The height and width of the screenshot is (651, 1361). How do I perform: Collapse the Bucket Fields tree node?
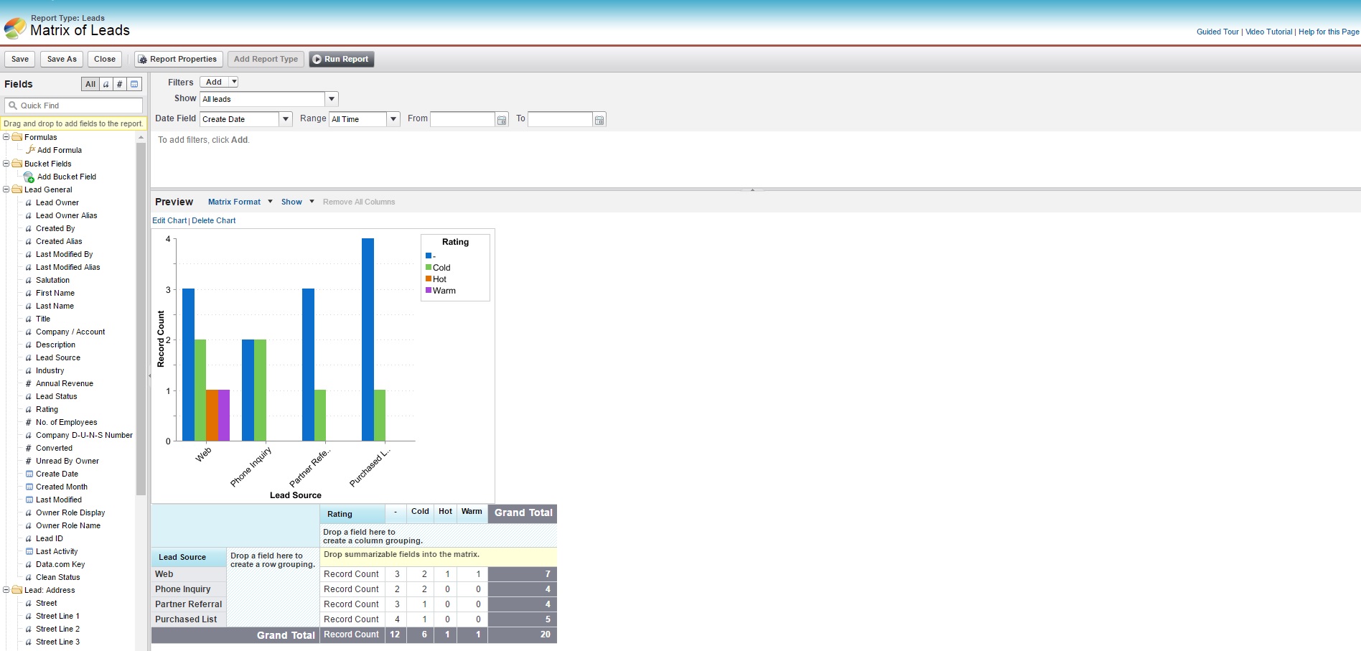[x=6, y=164]
